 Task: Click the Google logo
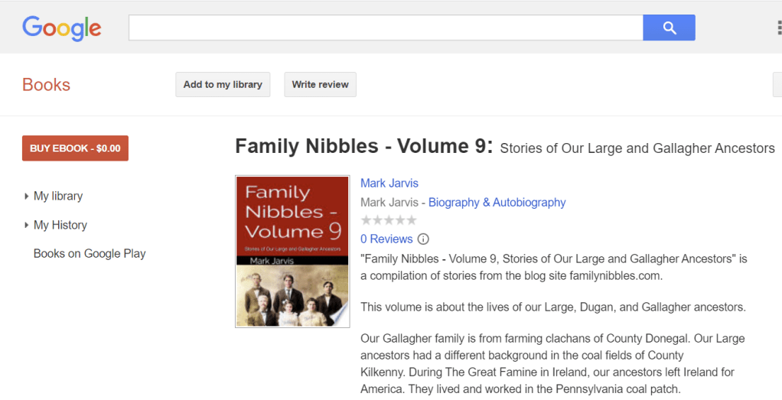coord(62,28)
